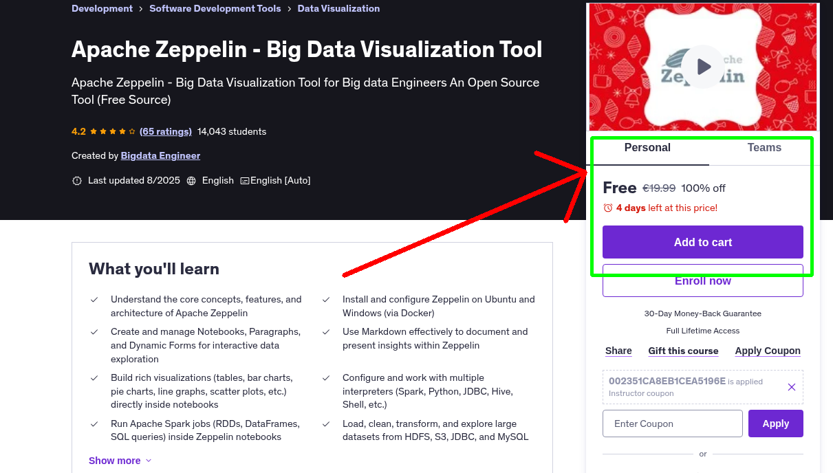Click Share below the guarantee text
The width and height of the screenshot is (833, 473).
[618, 351]
